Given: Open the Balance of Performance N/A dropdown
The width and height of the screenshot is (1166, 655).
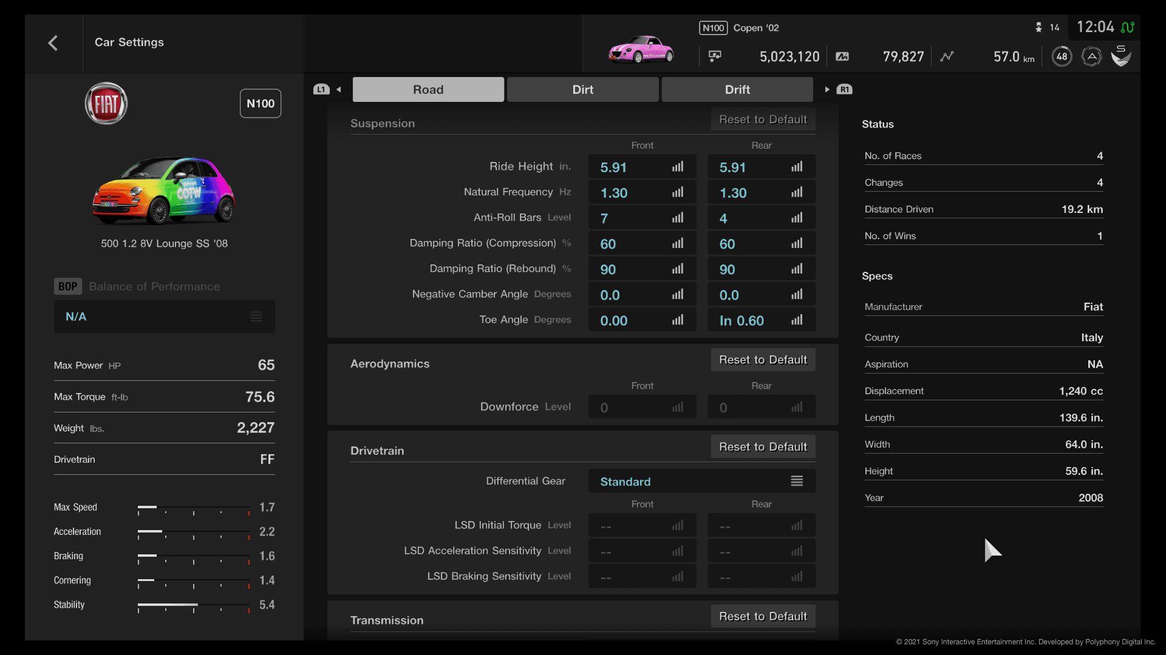Looking at the screenshot, I should coord(164,317).
